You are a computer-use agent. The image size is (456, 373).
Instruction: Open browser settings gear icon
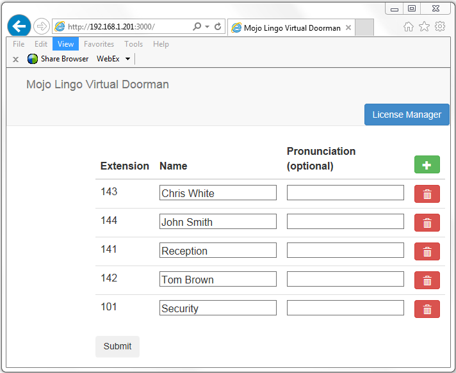[440, 26]
